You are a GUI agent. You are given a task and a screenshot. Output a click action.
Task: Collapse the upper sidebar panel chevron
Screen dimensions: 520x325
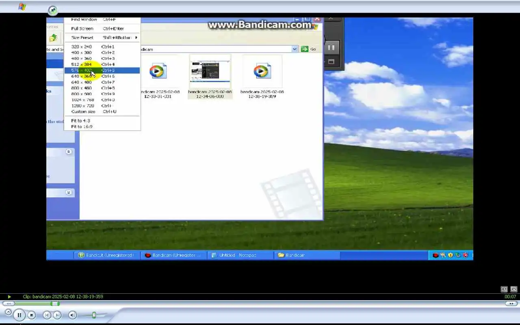click(x=69, y=152)
